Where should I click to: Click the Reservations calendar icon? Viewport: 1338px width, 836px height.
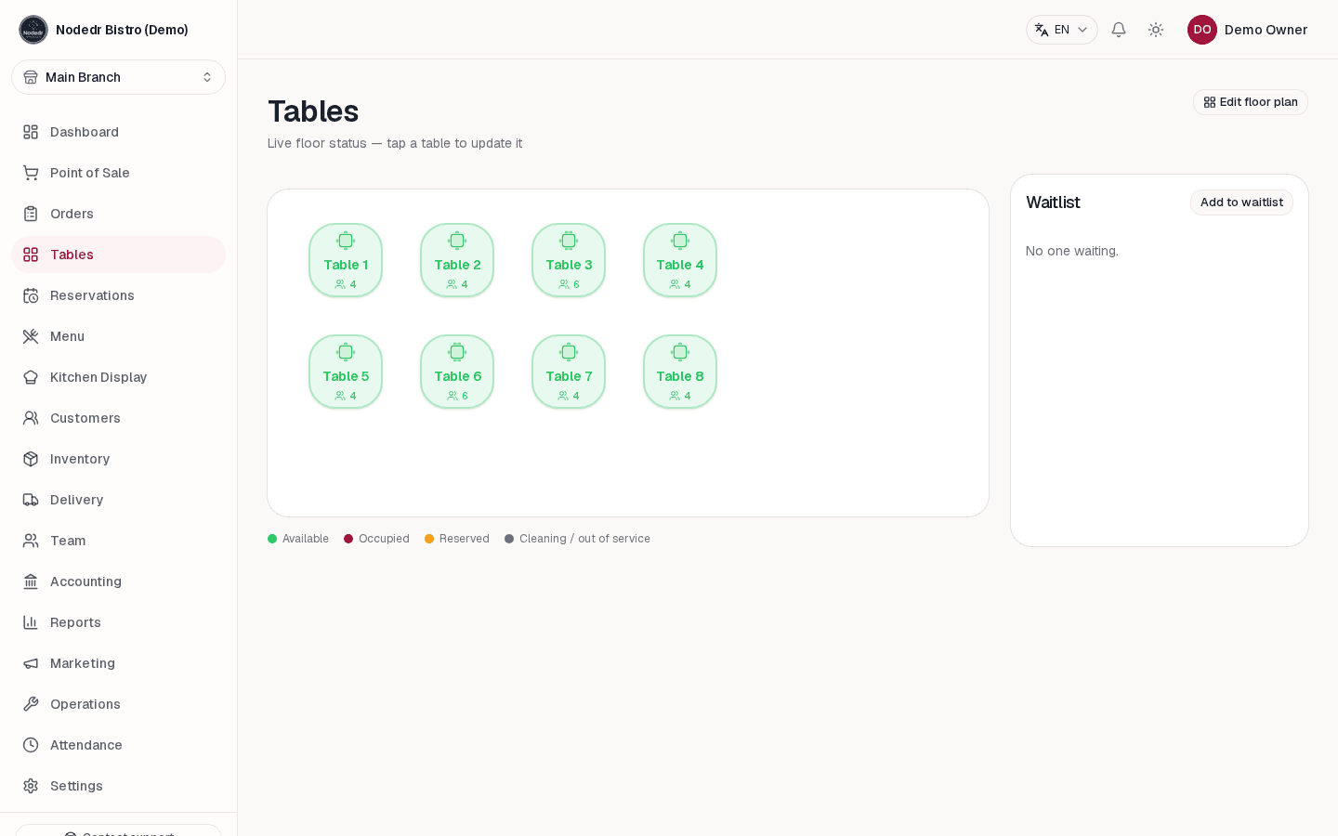(x=31, y=295)
